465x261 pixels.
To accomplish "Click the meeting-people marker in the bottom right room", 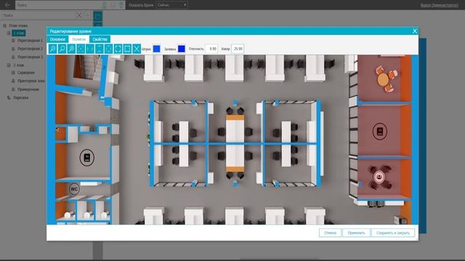I will click(379, 177).
